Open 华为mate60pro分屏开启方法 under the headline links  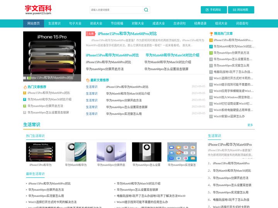(x=105, y=69)
